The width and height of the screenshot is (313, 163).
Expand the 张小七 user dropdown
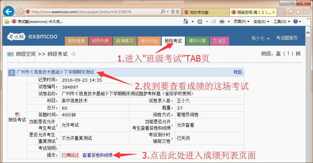pos(260,38)
